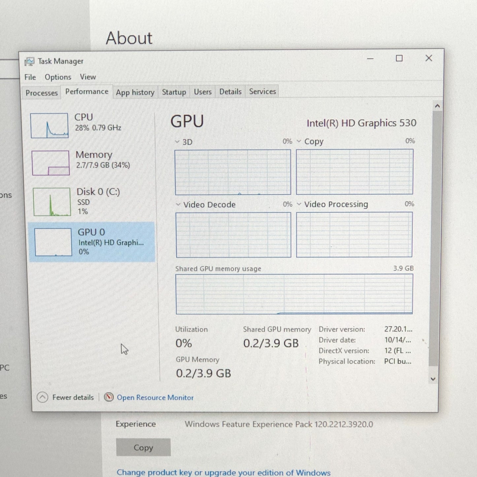Image resolution: width=477 pixels, height=477 pixels.
Task: Click Windows Feature Experience Pack version text
Action: [x=279, y=424]
